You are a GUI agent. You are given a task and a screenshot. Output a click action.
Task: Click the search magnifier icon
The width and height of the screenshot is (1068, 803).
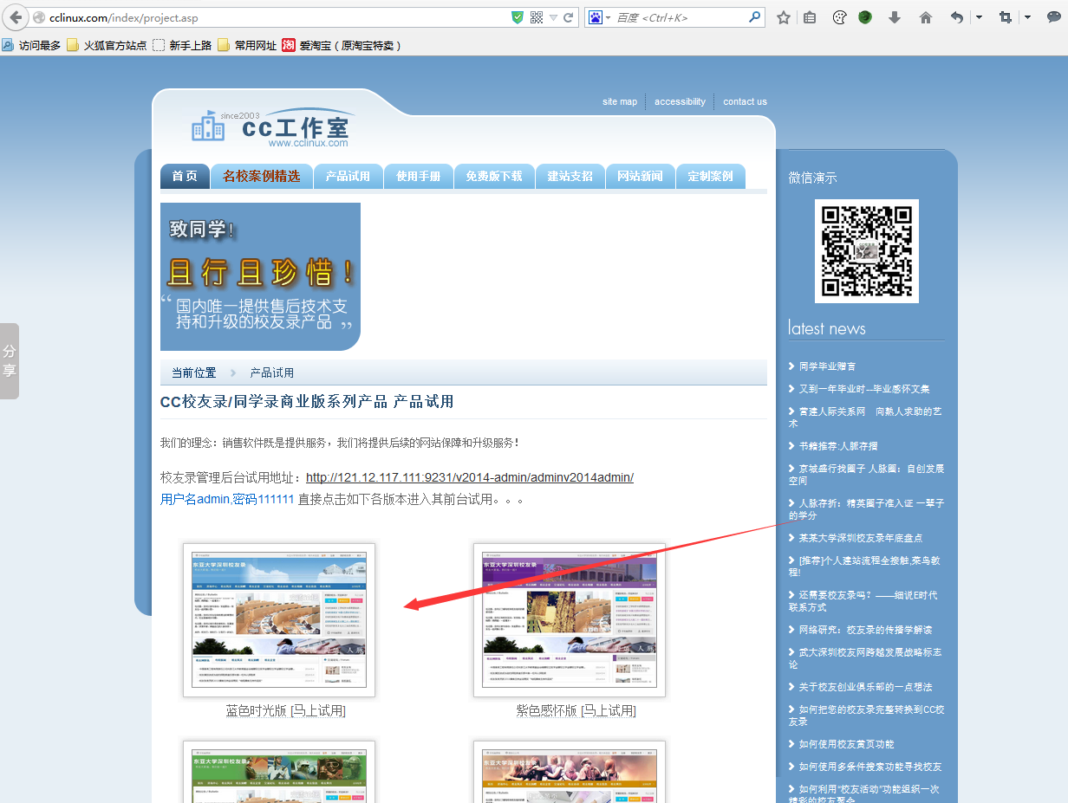(x=755, y=17)
